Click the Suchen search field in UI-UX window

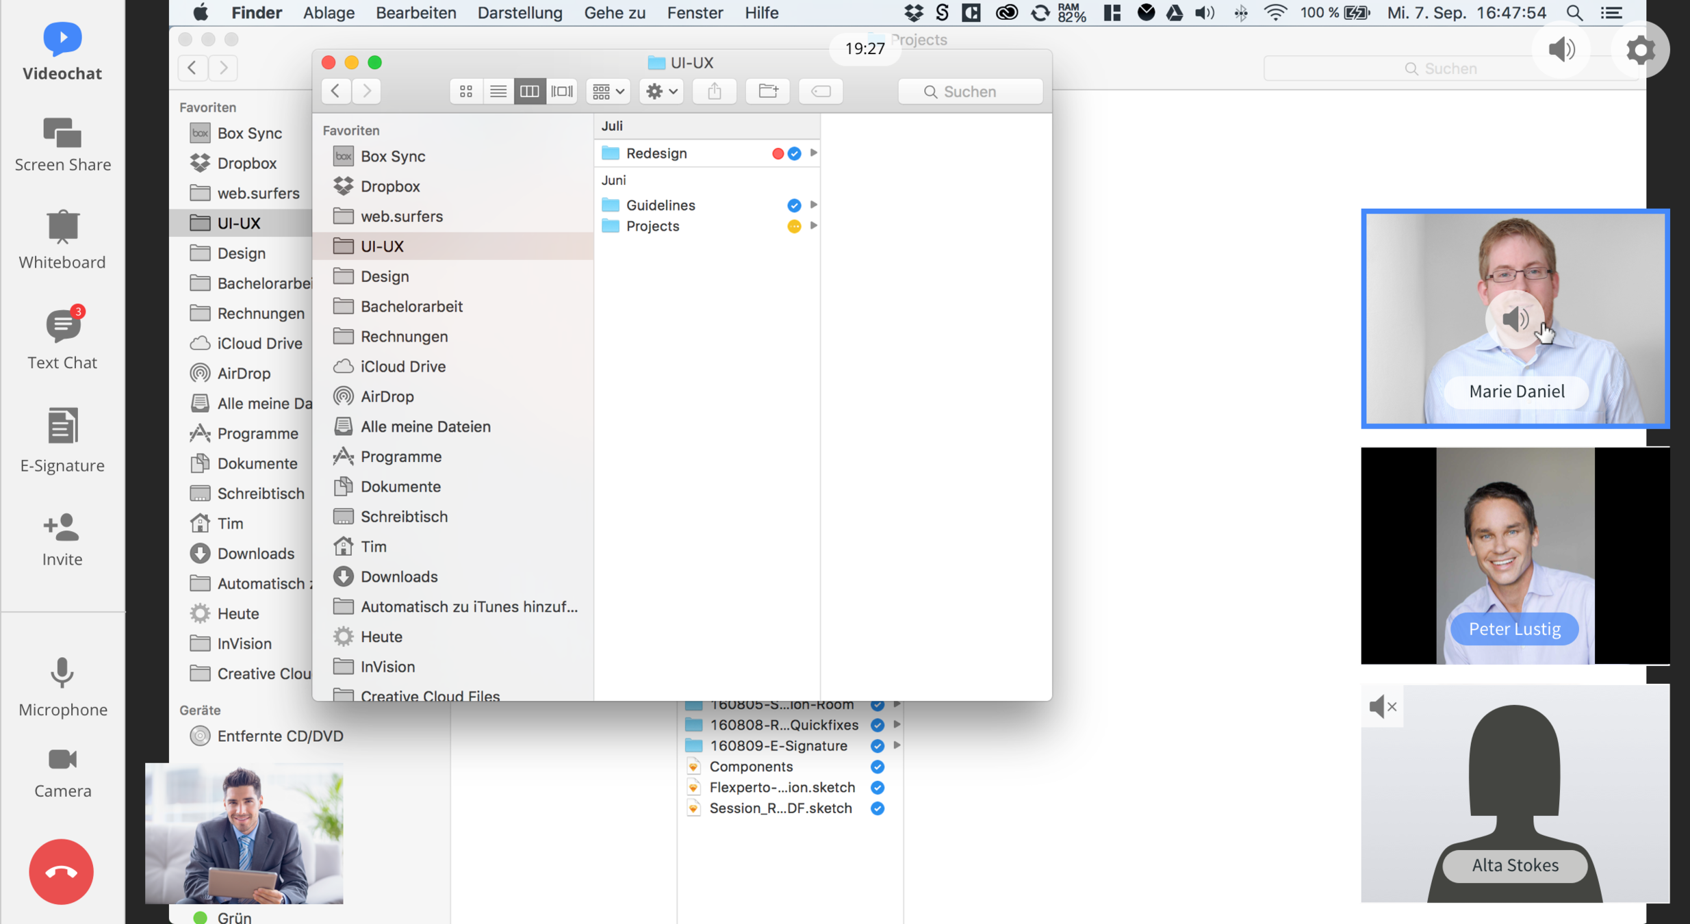pos(970,91)
